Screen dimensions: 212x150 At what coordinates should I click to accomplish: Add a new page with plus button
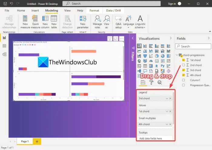[x=37, y=141]
